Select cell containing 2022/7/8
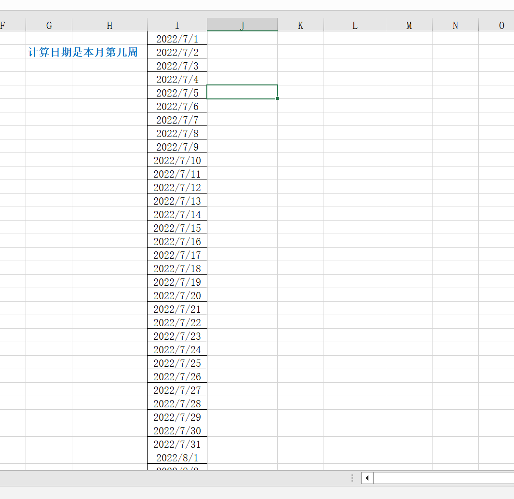This screenshot has width=514, height=499. [177, 133]
